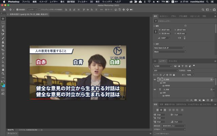Select the Horizontal Type tool

(3, 54)
